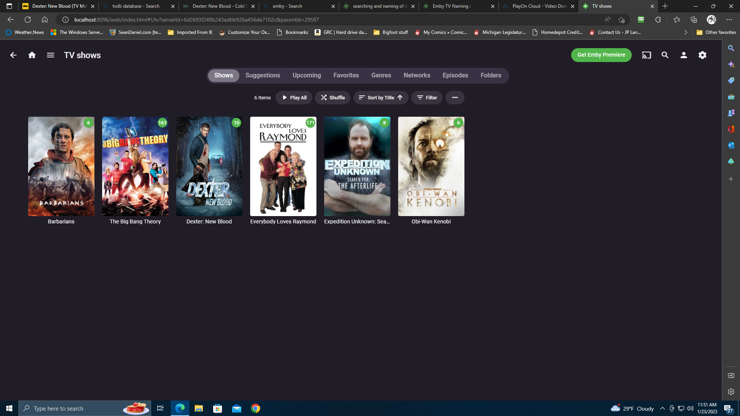Viewport: 740px width, 416px height.
Task: Open the Filter options
Action: click(427, 97)
